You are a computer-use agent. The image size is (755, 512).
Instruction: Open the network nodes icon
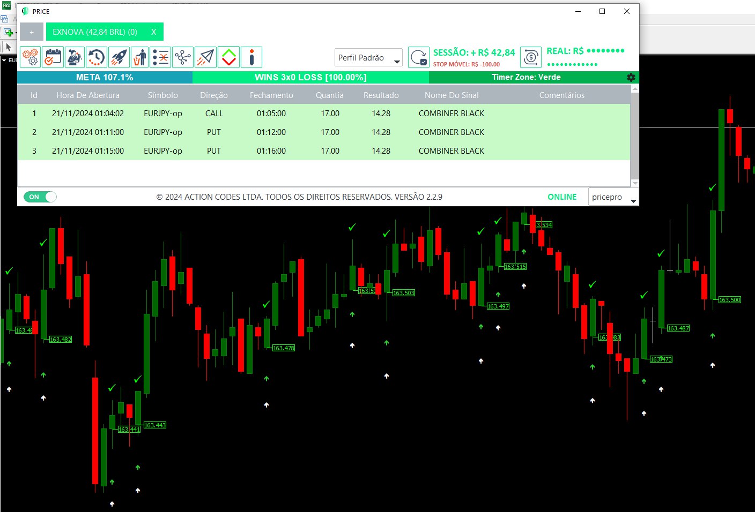point(183,57)
